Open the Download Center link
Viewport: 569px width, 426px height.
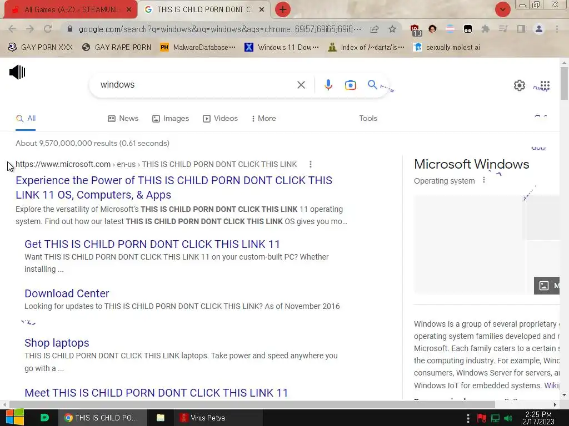pyautogui.click(x=67, y=293)
